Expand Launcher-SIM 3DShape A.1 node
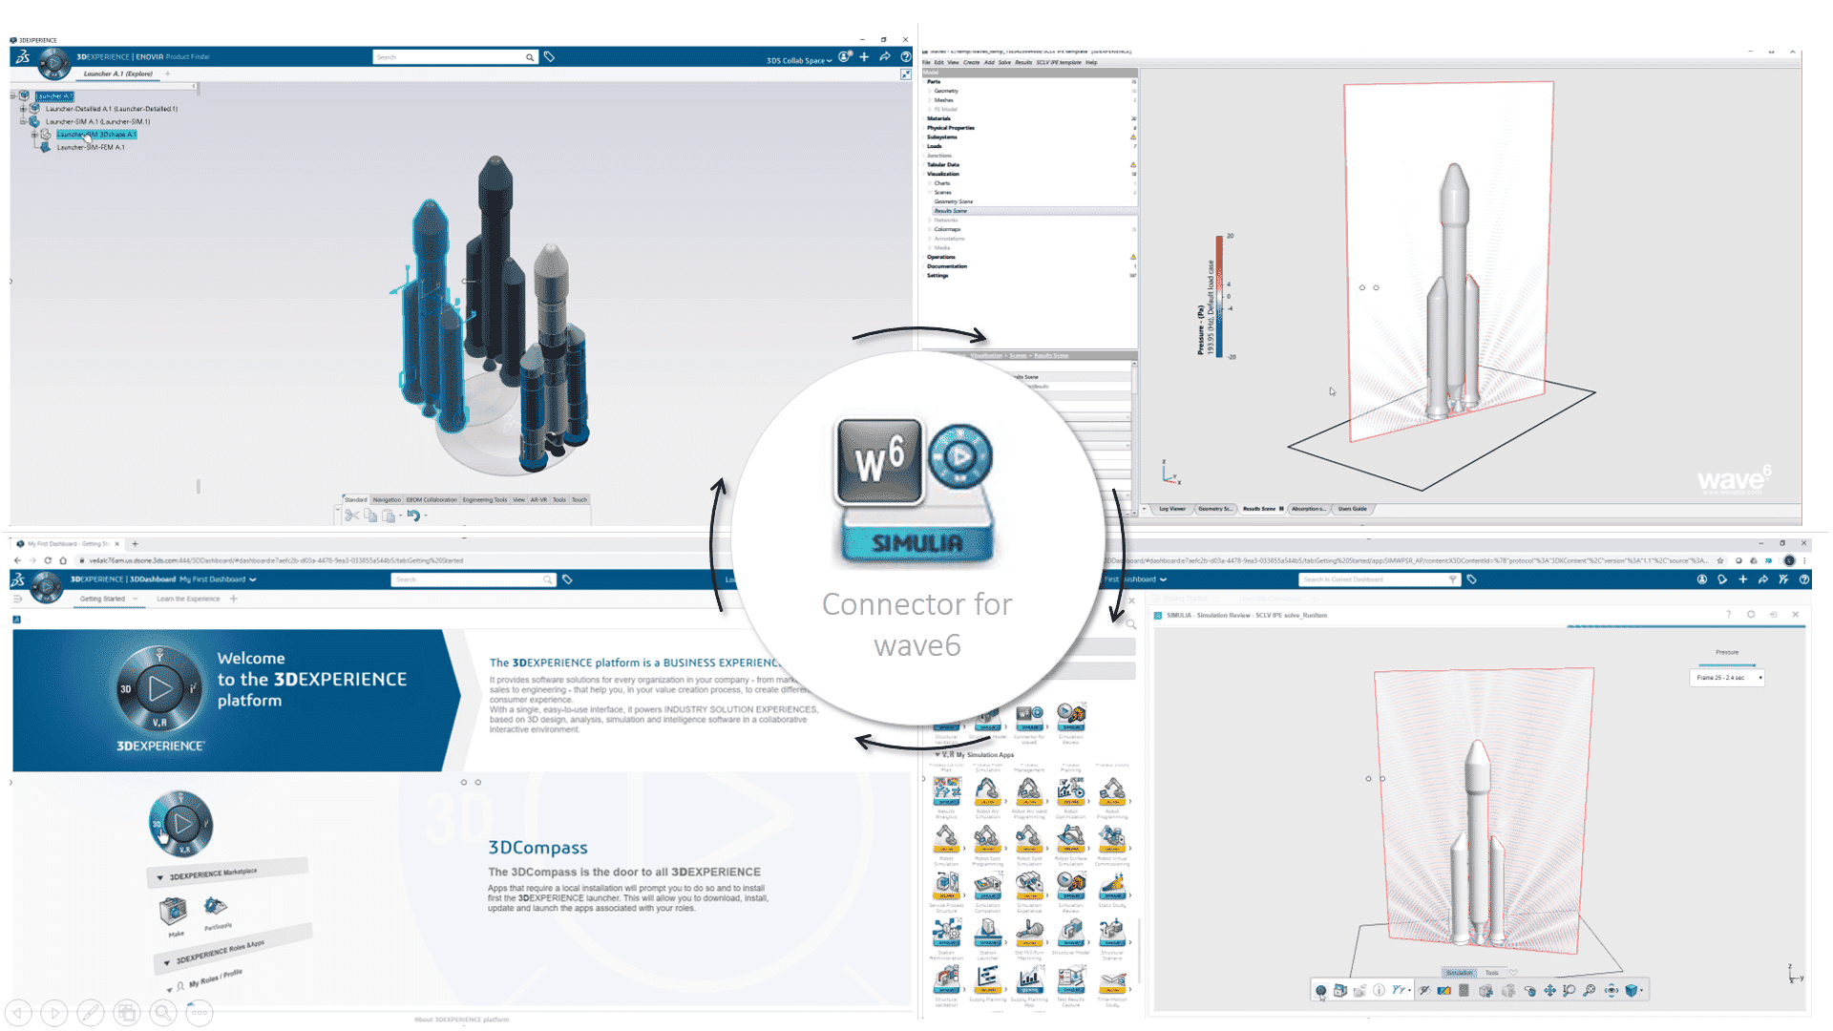 click(34, 135)
